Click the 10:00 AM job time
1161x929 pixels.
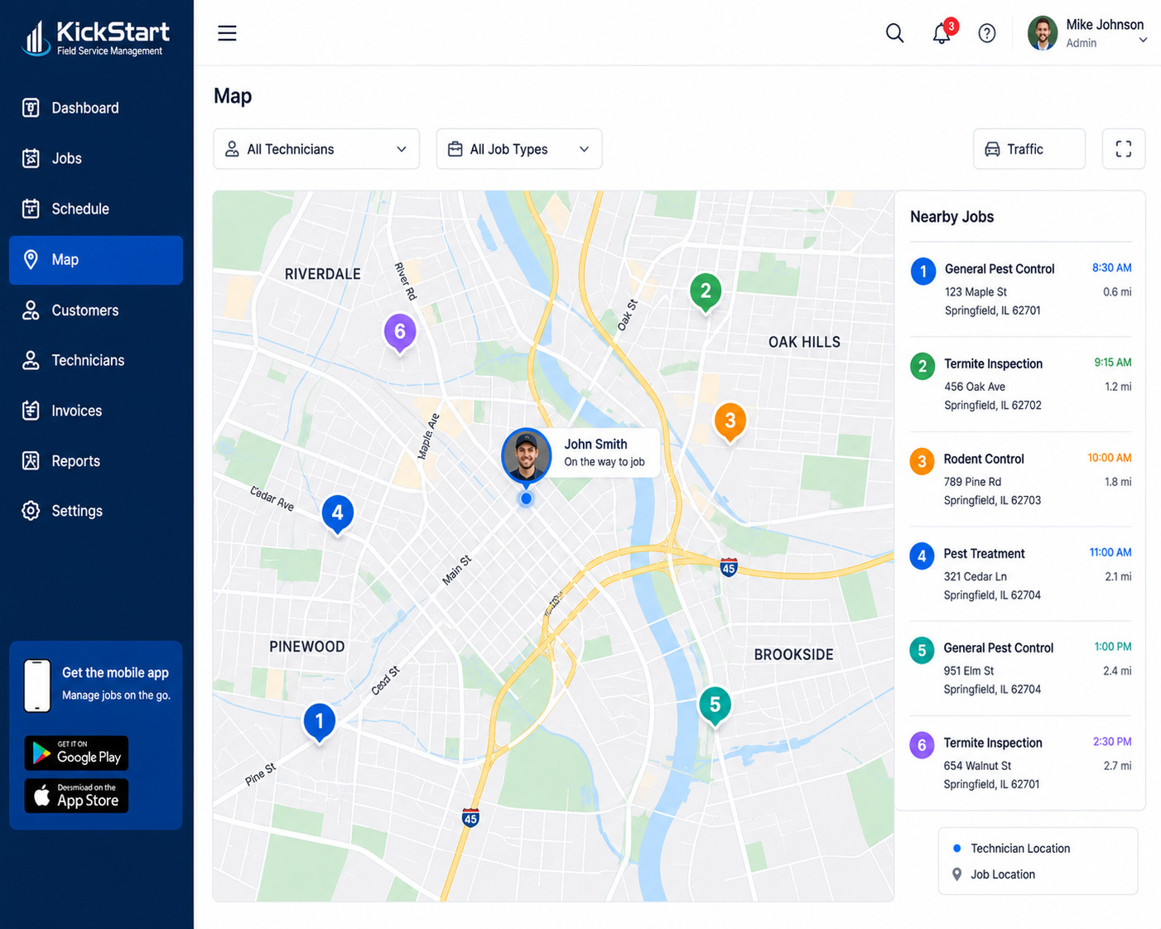(x=1109, y=457)
